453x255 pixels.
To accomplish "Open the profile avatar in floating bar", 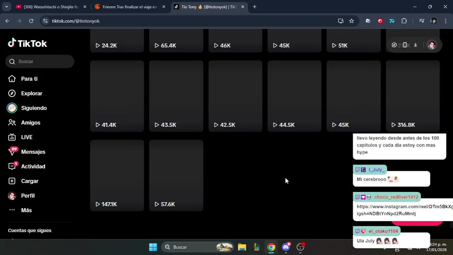I will 431,45.
